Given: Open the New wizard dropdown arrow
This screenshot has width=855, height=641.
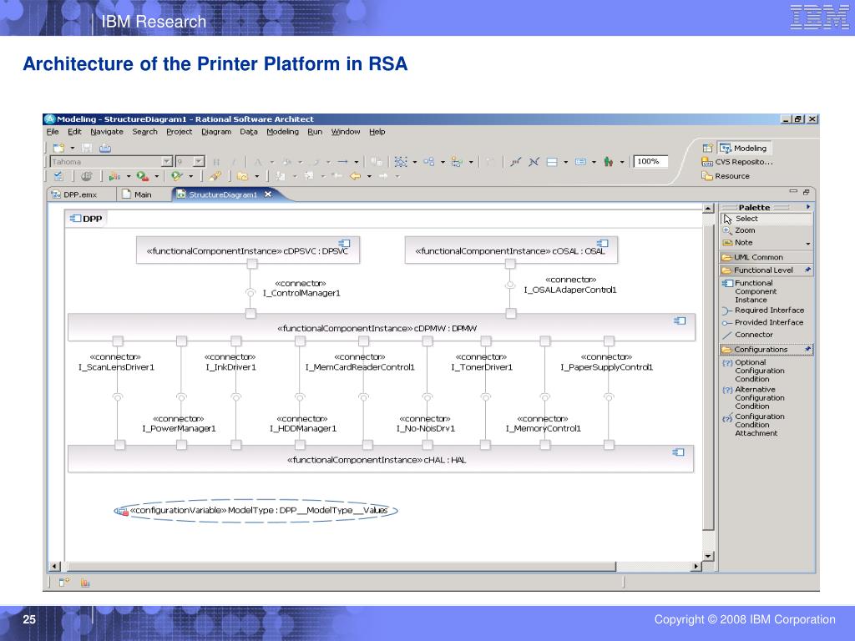Looking at the screenshot, I should 72,148.
